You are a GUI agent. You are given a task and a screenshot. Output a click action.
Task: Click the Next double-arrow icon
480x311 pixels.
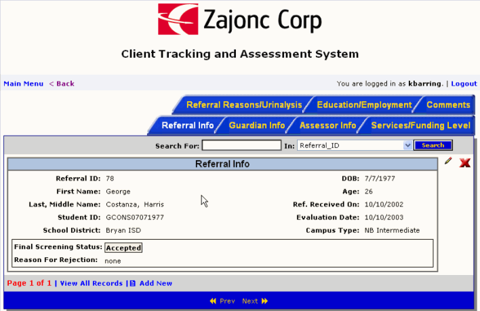(264, 301)
